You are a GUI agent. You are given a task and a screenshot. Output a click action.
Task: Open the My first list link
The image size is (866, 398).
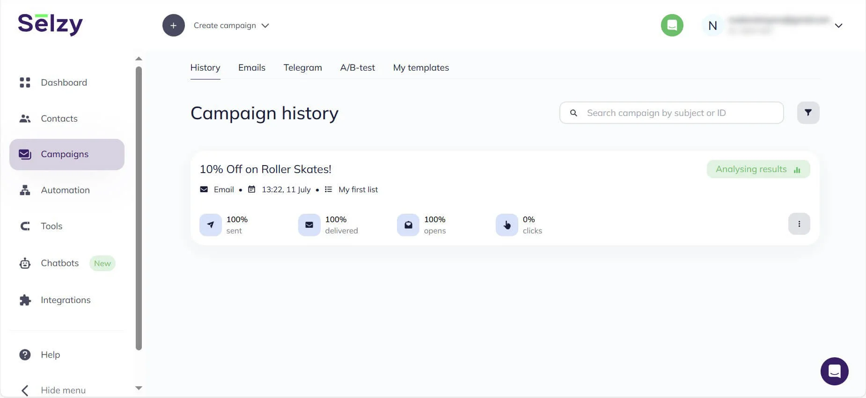coord(358,189)
